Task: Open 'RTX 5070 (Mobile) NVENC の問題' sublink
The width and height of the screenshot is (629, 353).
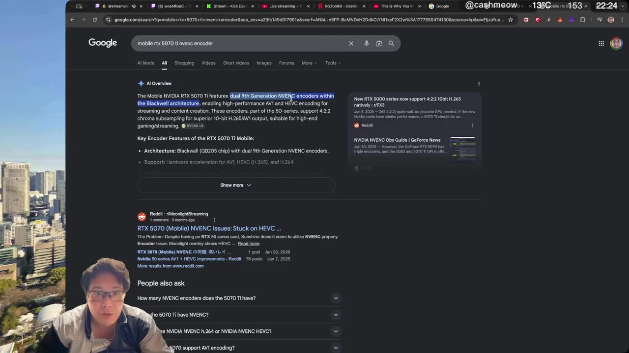Action: 184,252
